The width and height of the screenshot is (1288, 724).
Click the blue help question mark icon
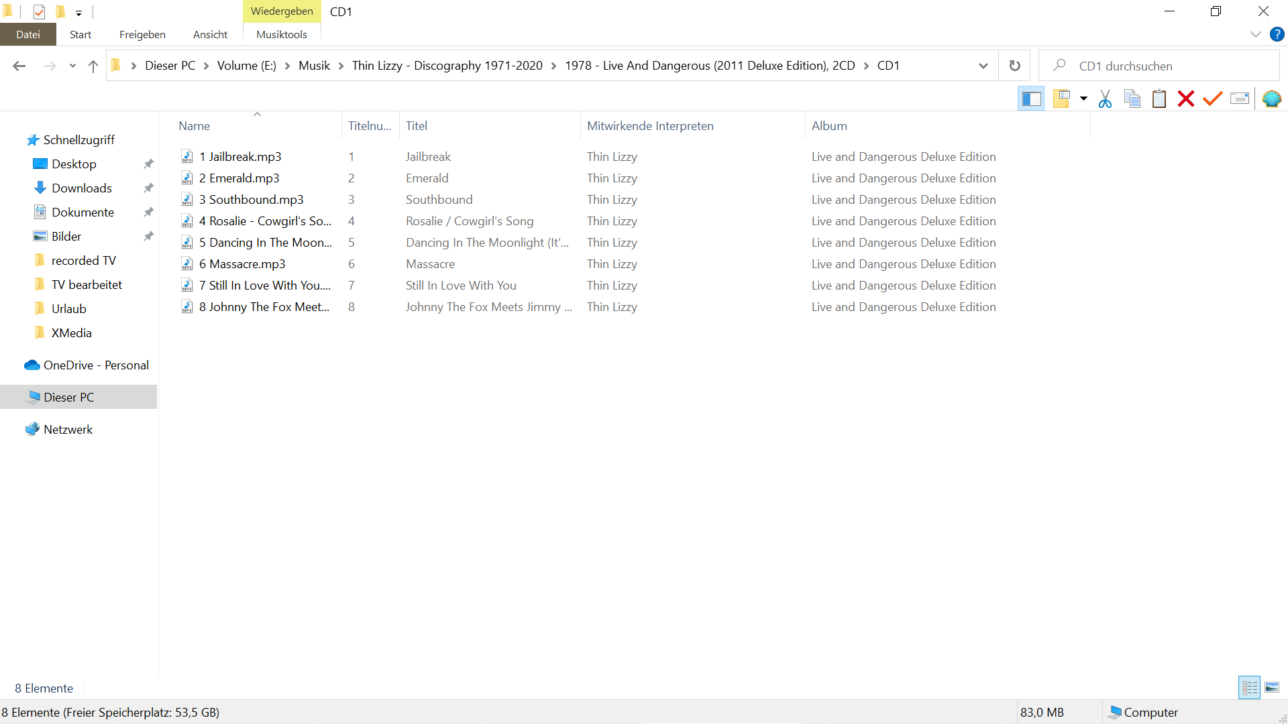[1277, 34]
